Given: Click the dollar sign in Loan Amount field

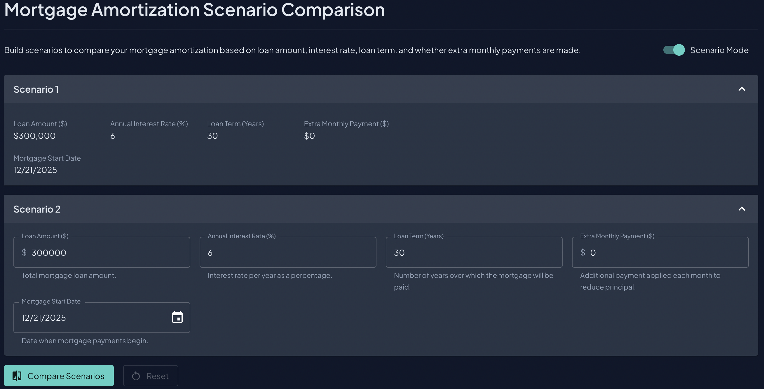Looking at the screenshot, I should (x=24, y=253).
